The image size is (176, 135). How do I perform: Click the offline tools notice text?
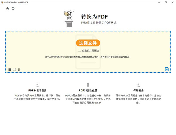tap(88, 57)
